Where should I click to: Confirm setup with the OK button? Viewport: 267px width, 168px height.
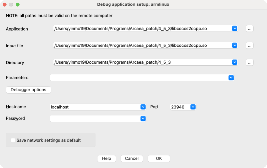(159, 158)
